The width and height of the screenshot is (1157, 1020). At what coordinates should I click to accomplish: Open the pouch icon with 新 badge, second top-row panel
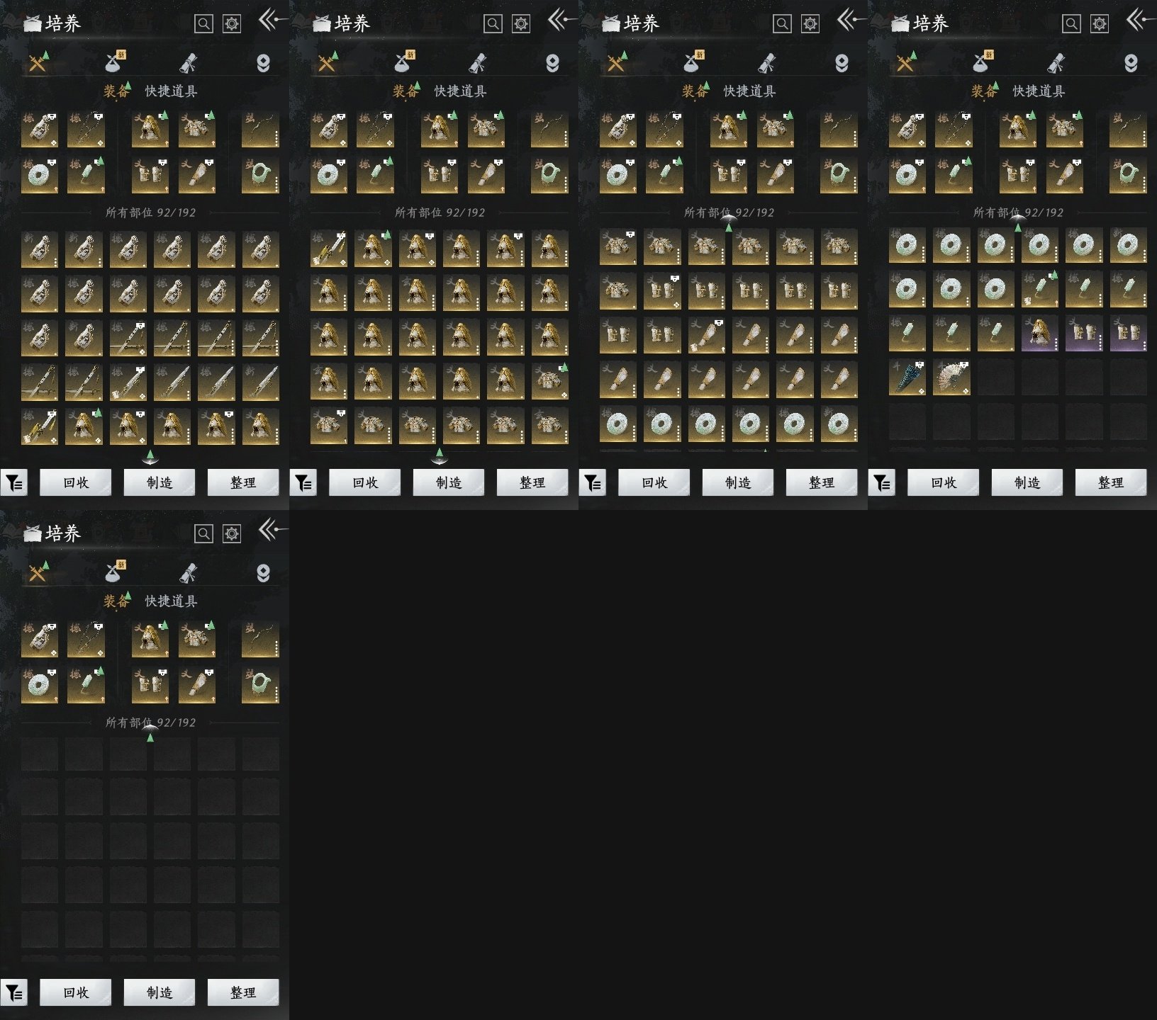[404, 62]
